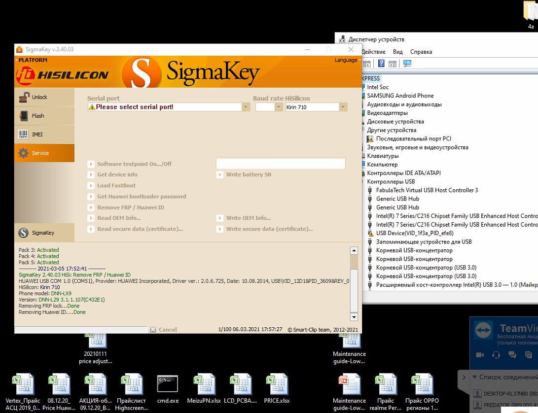This screenshot has width=538, height=413.
Task: Select Maintenance guide-Low PDF at bottom
Action: [x=349, y=392]
